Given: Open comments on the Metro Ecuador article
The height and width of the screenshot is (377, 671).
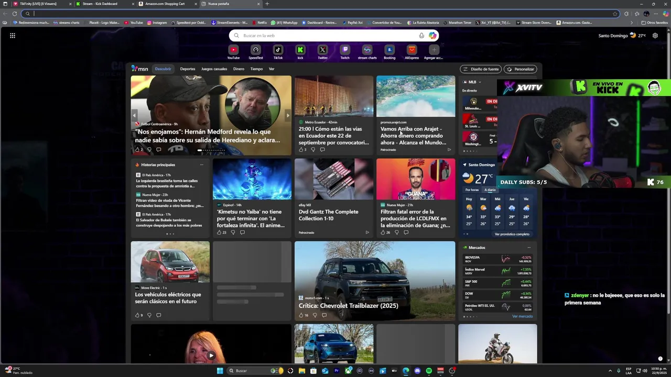Looking at the screenshot, I should [x=322, y=150].
